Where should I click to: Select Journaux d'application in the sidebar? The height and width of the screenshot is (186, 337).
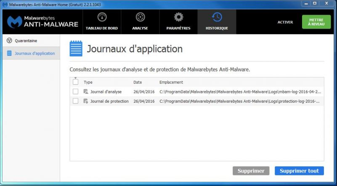32,53
